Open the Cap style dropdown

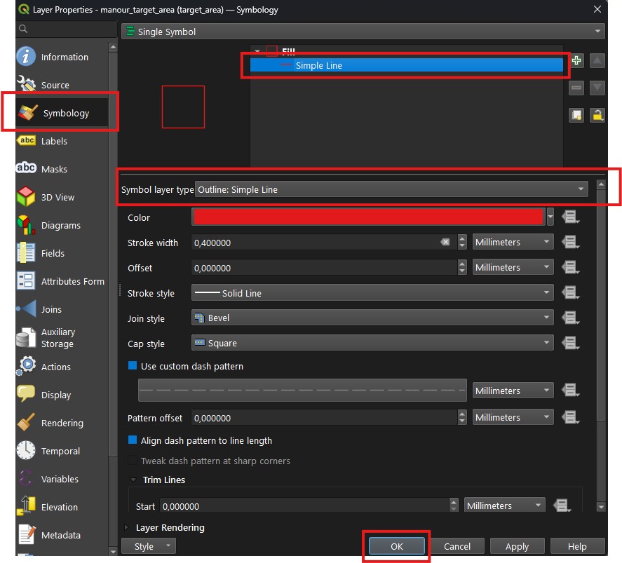[372, 343]
